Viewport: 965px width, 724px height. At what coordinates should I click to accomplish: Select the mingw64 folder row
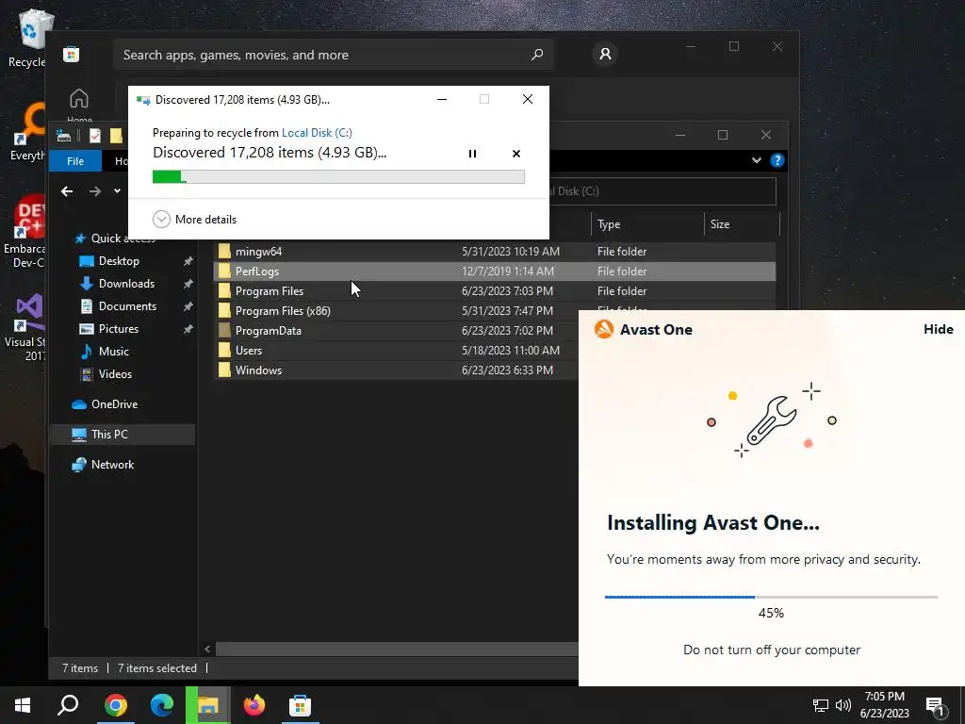tap(494, 251)
